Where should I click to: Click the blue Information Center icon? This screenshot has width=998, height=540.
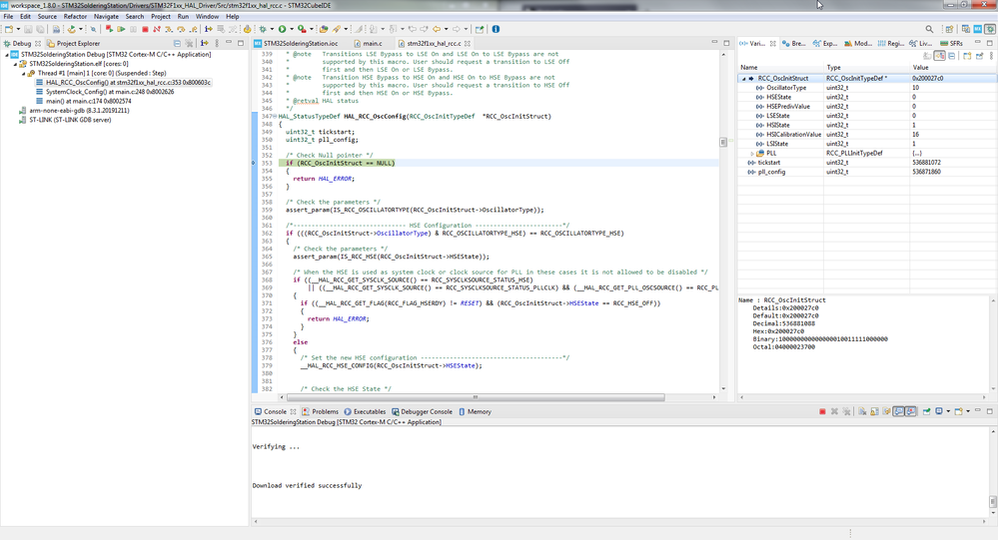coord(496,29)
